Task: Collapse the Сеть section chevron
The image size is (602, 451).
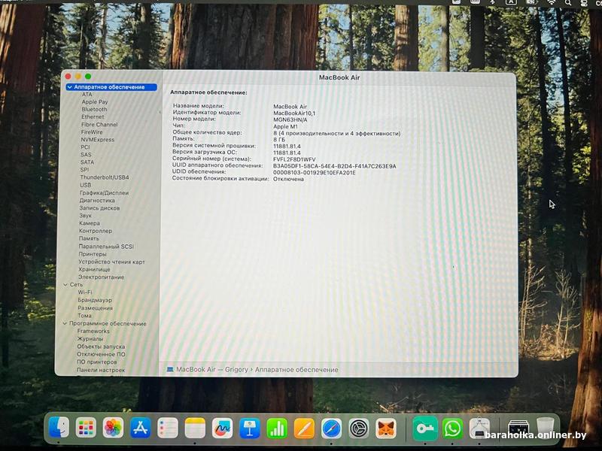Action: 65,285
